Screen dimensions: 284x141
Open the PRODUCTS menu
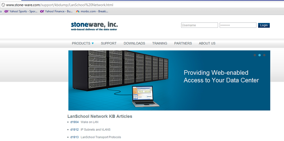(x=81, y=43)
